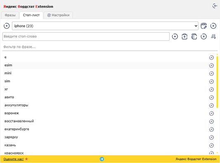Remove the stop-word "авито"

(211, 97)
